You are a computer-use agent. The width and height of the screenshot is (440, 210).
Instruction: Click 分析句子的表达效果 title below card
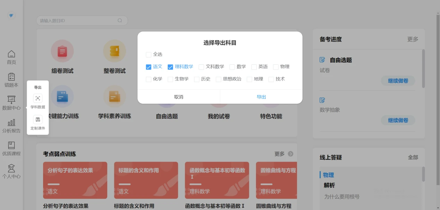pos(66,206)
